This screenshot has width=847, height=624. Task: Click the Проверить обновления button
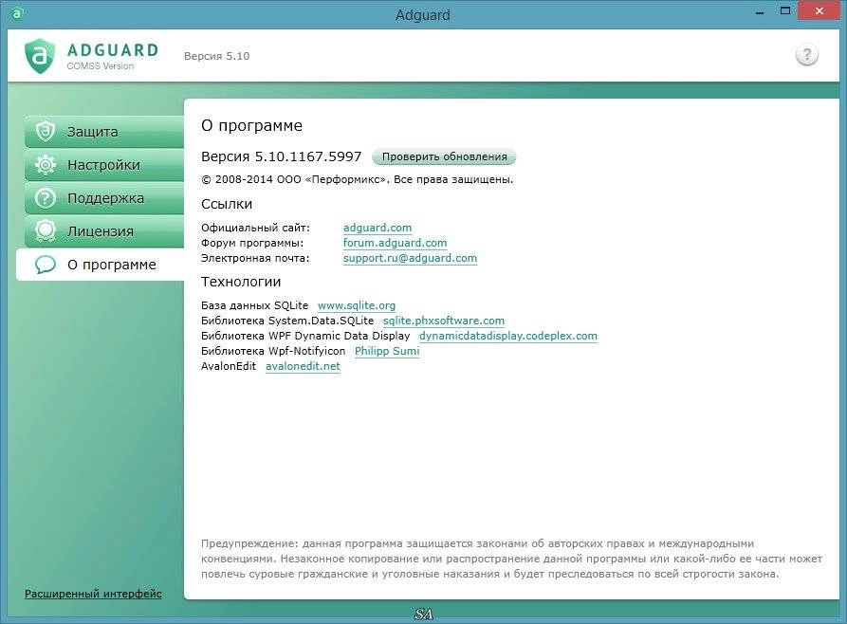444,156
